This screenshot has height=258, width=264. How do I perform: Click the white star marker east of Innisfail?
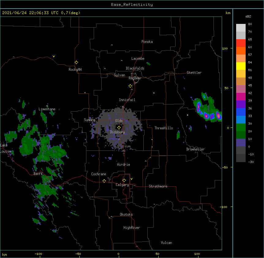[154, 93]
